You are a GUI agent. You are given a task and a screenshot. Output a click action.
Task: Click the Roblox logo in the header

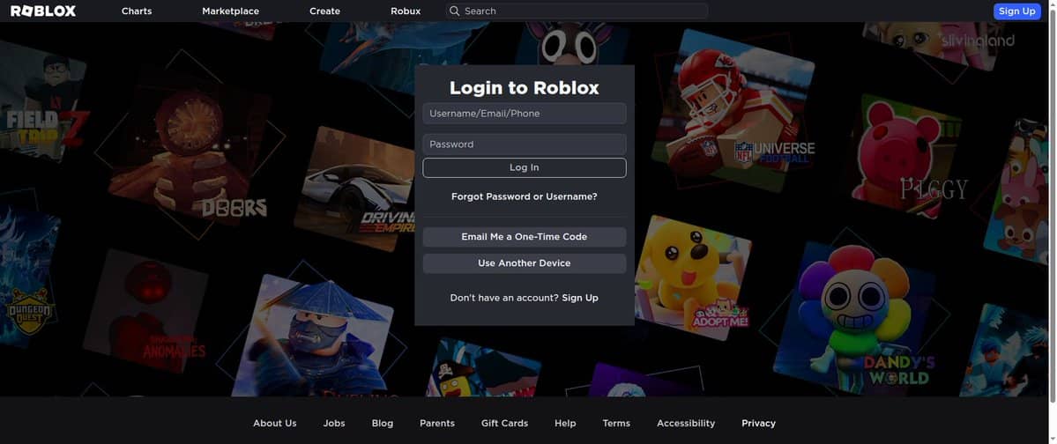(x=43, y=11)
